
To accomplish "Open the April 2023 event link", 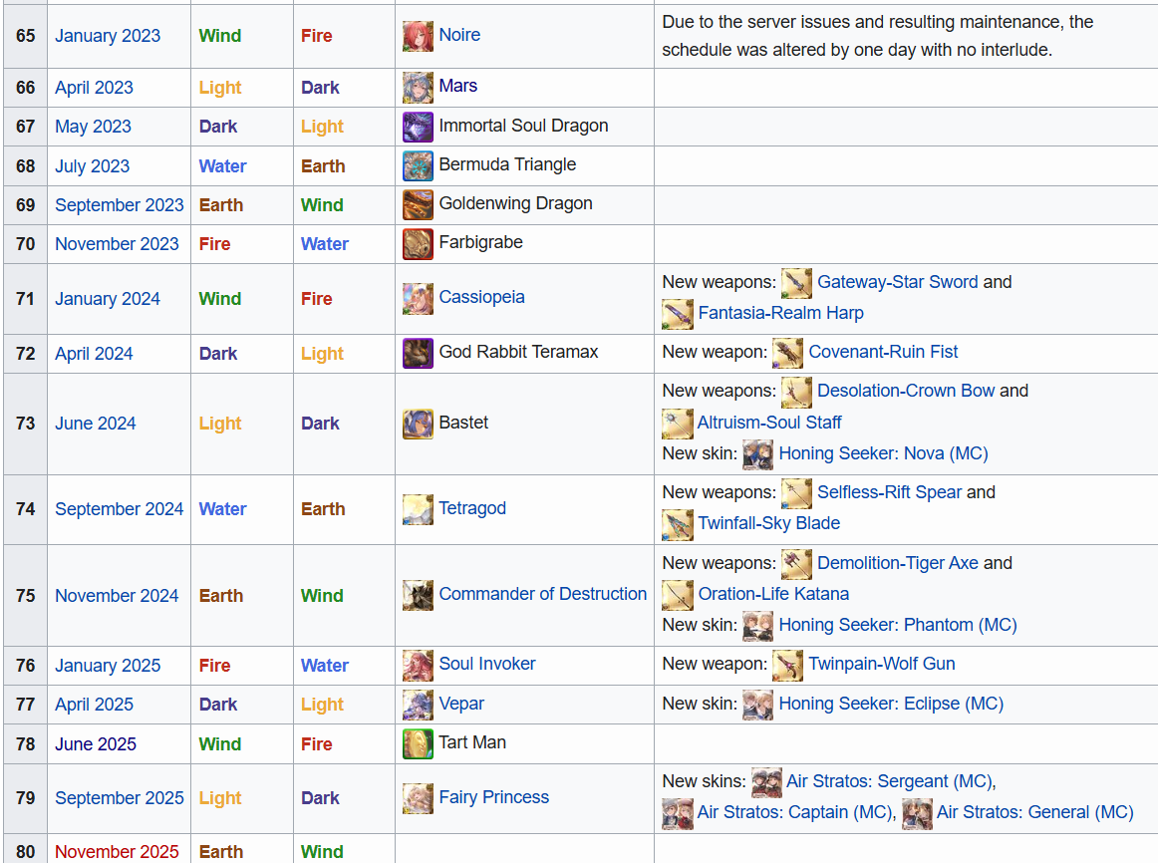I will coord(94,87).
